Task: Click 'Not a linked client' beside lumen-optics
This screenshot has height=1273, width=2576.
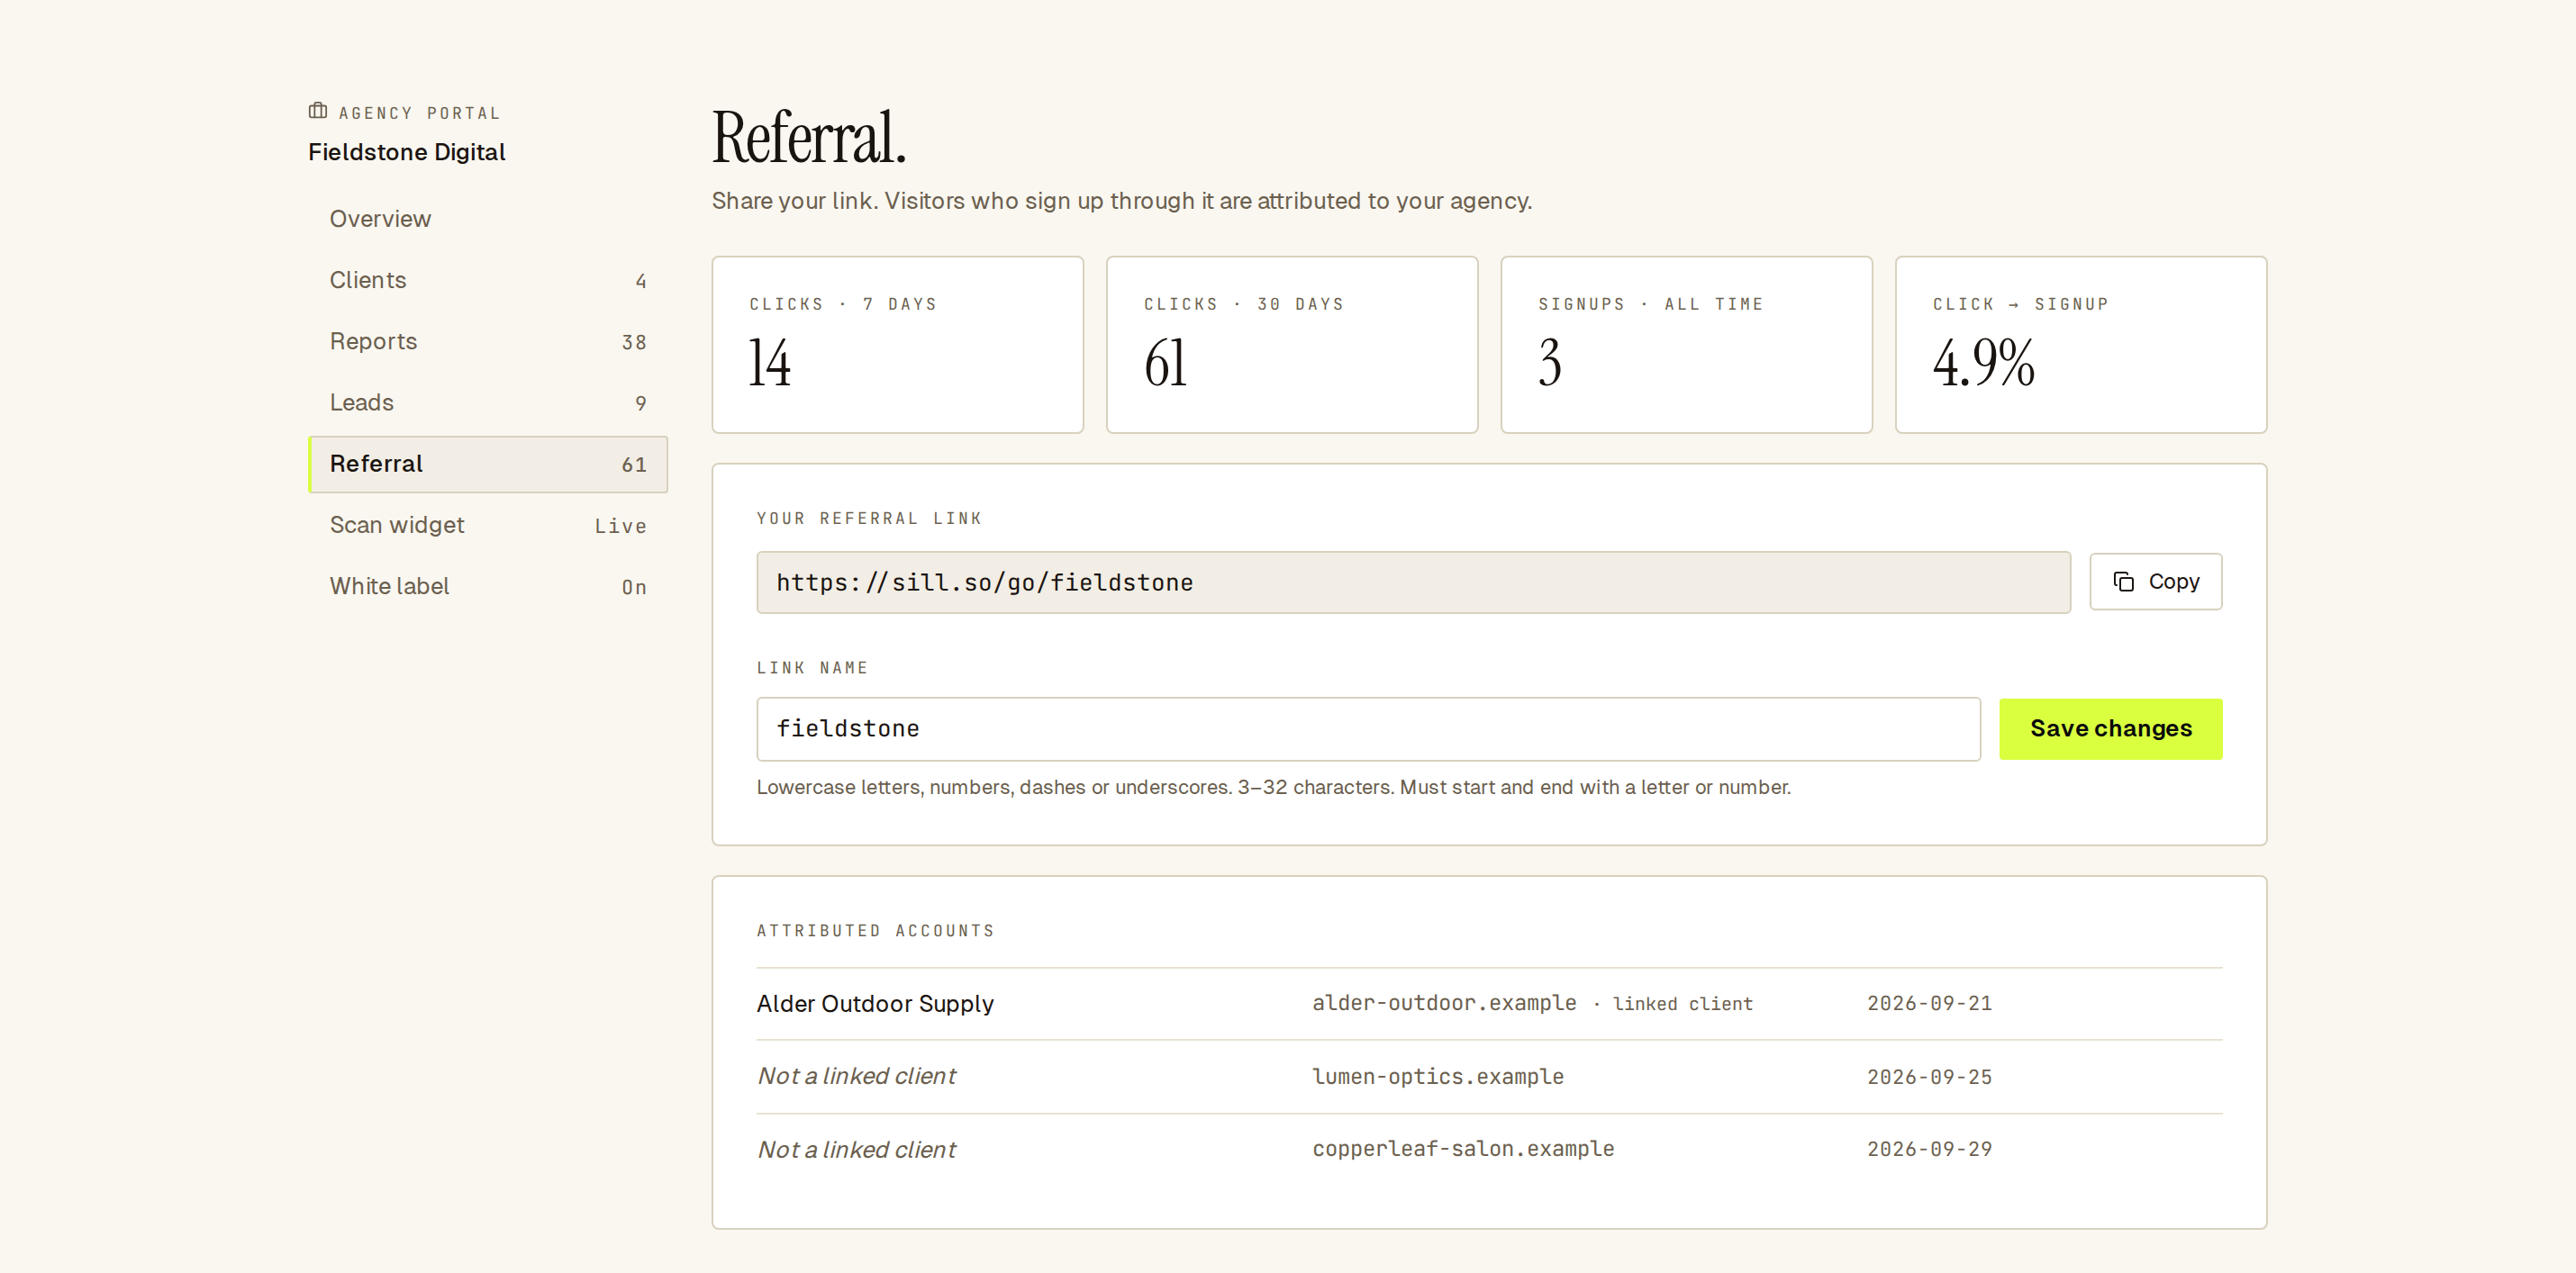Action: click(857, 1076)
